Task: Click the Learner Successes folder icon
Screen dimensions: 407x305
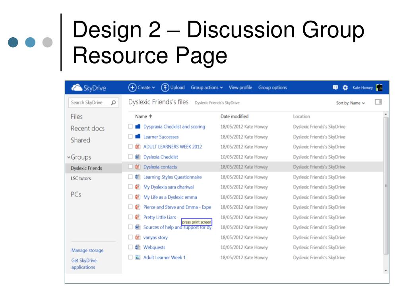Action: click(x=138, y=137)
